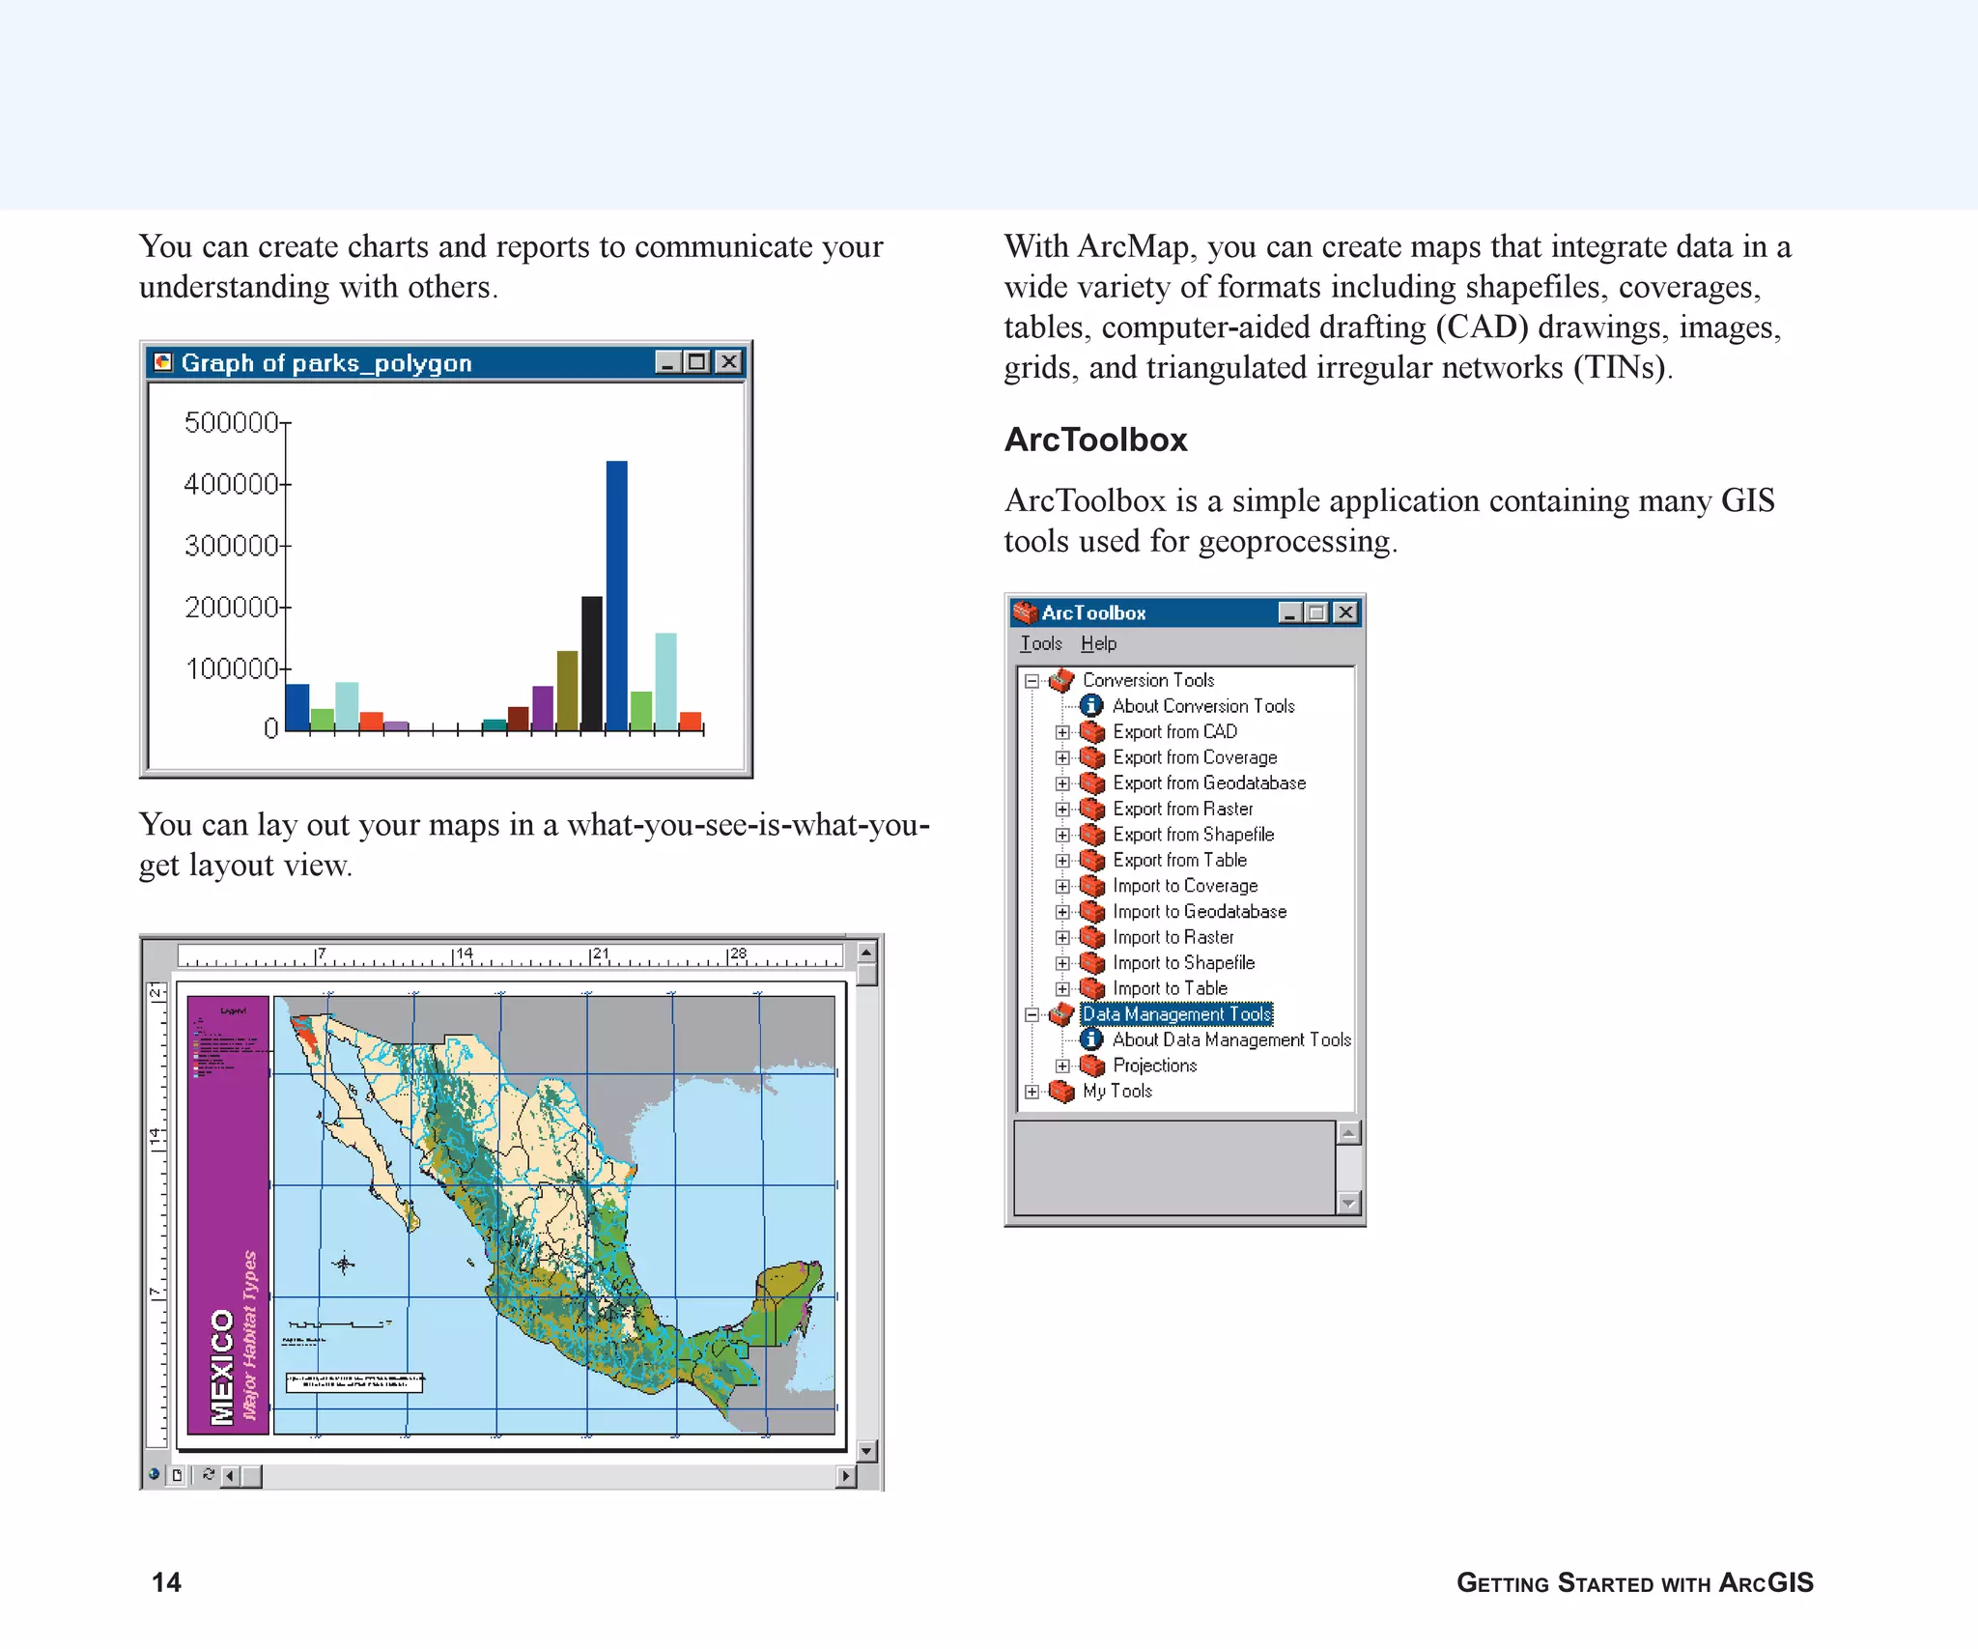
Task: Click ArcToolbox description pane scroll up arrow
Action: 1349,1133
